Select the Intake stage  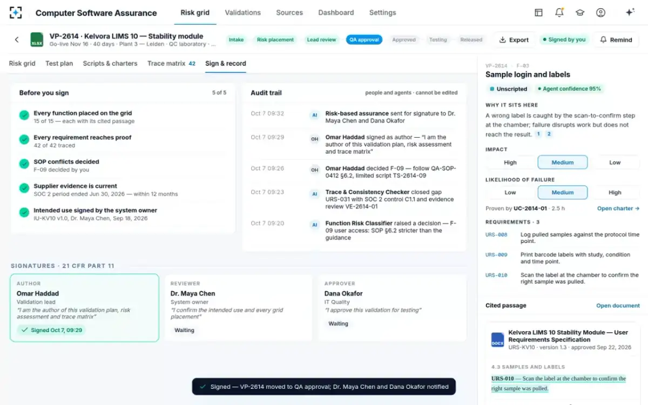236,39
